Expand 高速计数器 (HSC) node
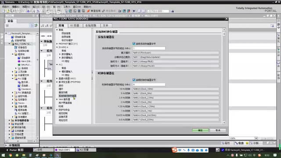Screen dimensions: 281x158 pyautogui.click(x=57, y=79)
